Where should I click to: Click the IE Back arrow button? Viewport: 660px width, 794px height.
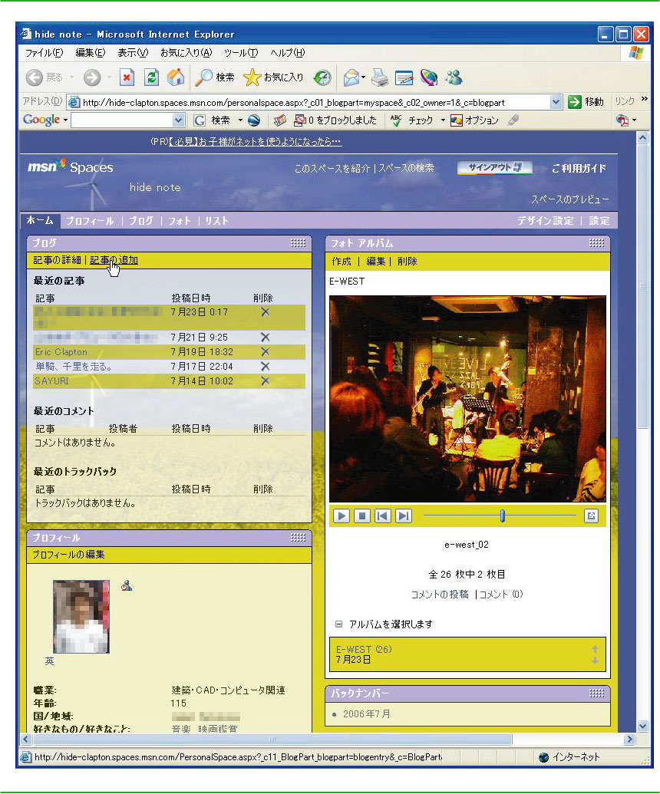35,77
